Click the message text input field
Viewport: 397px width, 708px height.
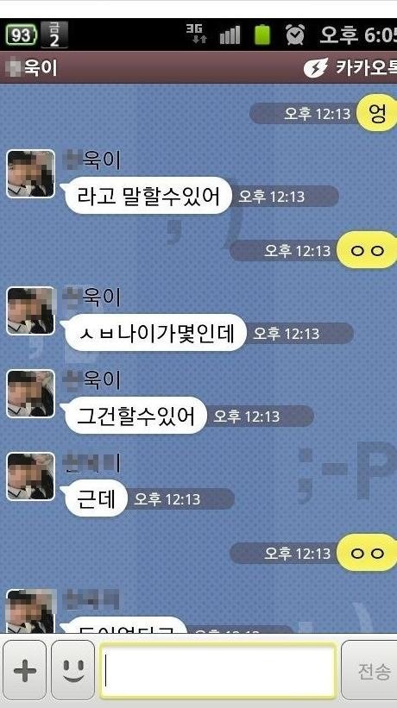coord(217,671)
